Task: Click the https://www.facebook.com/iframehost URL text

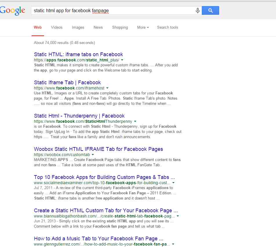Action: [69, 88]
